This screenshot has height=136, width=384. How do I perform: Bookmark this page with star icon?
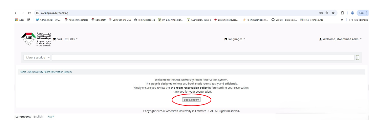click(333, 13)
